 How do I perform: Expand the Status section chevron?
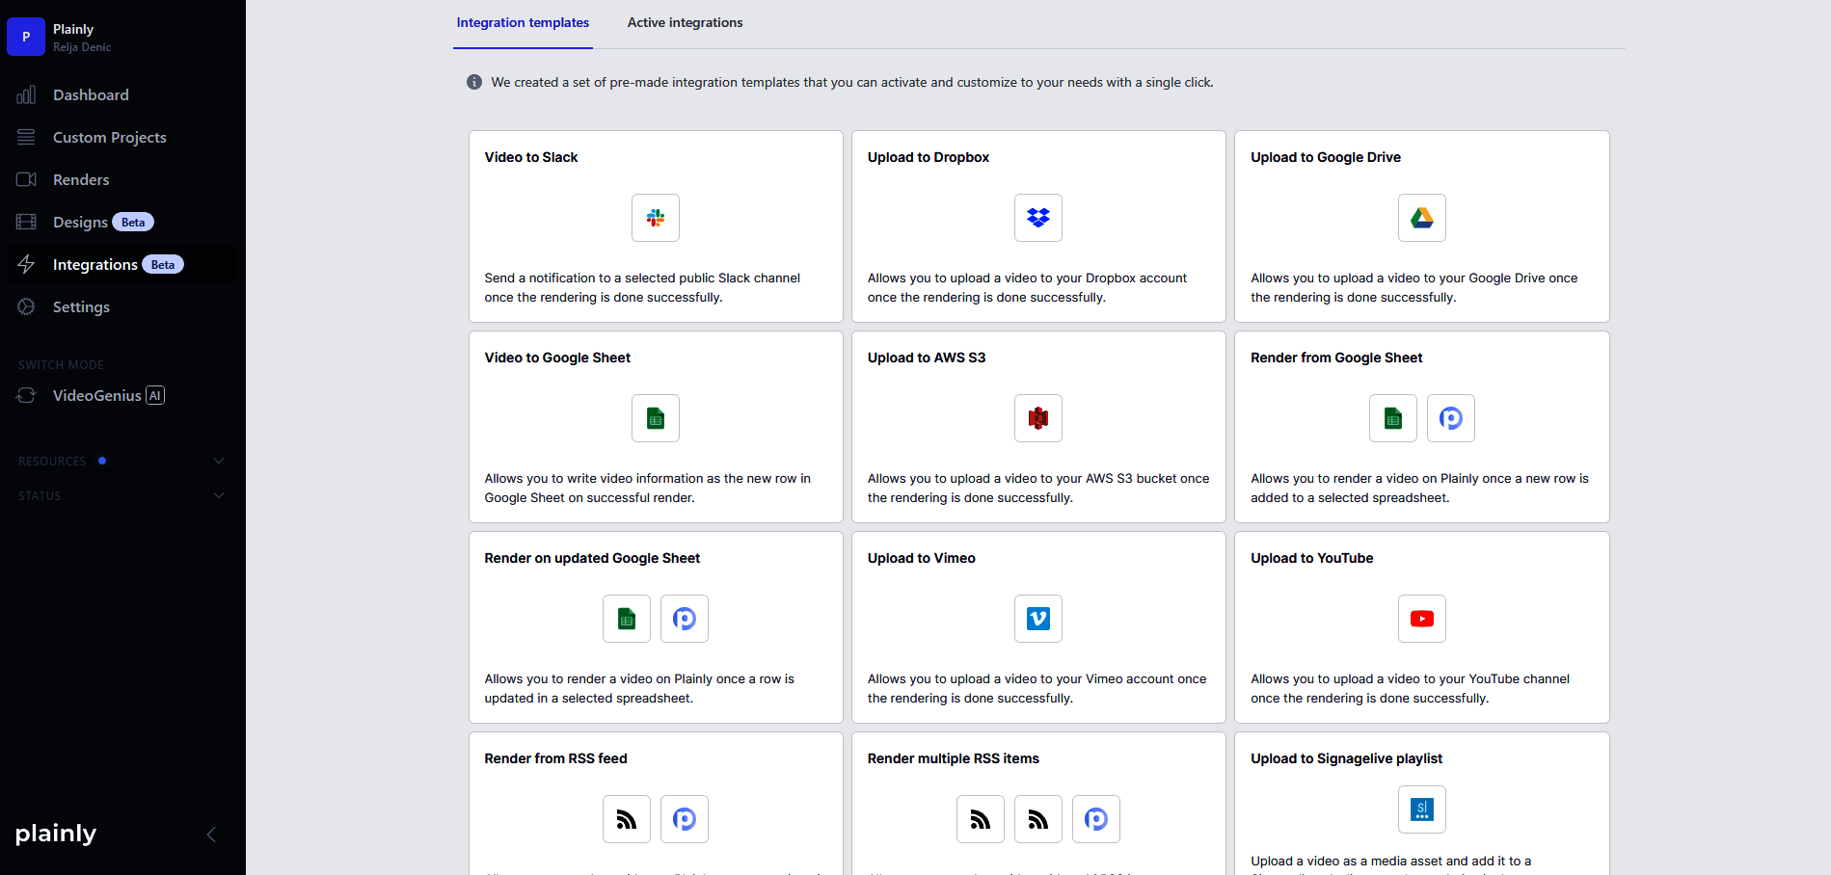pos(219,495)
